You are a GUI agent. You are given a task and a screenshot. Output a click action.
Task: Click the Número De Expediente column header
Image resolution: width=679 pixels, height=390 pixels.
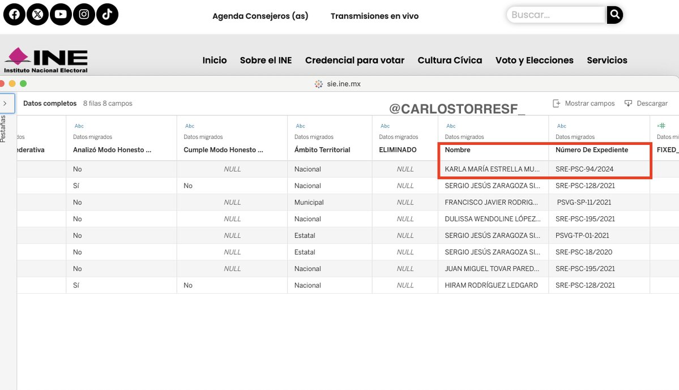click(x=592, y=150)
